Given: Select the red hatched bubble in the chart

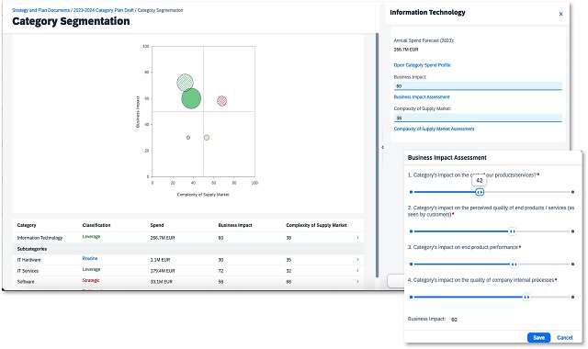Looking at the screenshot, I should pos(222,101).
